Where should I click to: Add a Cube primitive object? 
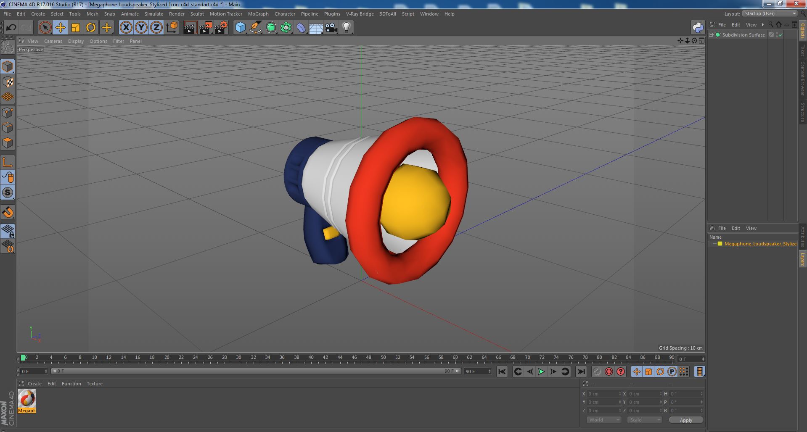pyautogui.click(x=240, y=28)
